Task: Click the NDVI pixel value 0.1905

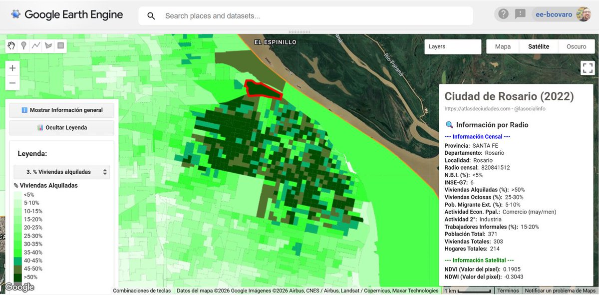Action: [x=513, y=269]
